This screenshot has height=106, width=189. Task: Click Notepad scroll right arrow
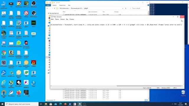point(182,86)
